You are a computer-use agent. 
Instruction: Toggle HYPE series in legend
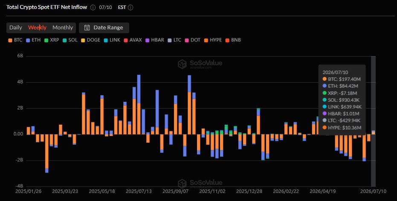(x=213, y=40)
